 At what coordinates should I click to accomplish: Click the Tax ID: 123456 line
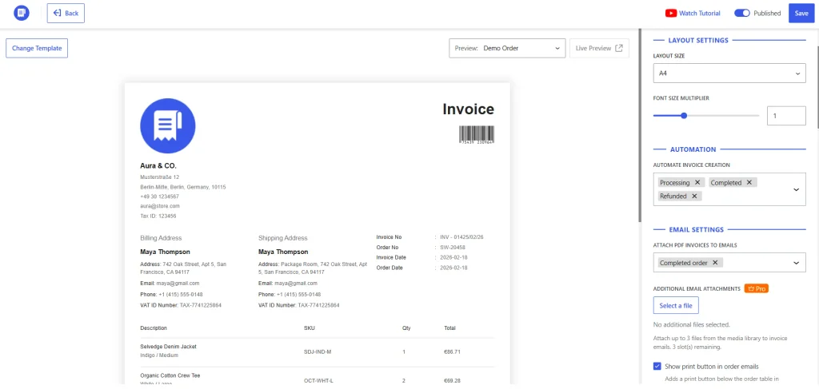click(158, 216)
